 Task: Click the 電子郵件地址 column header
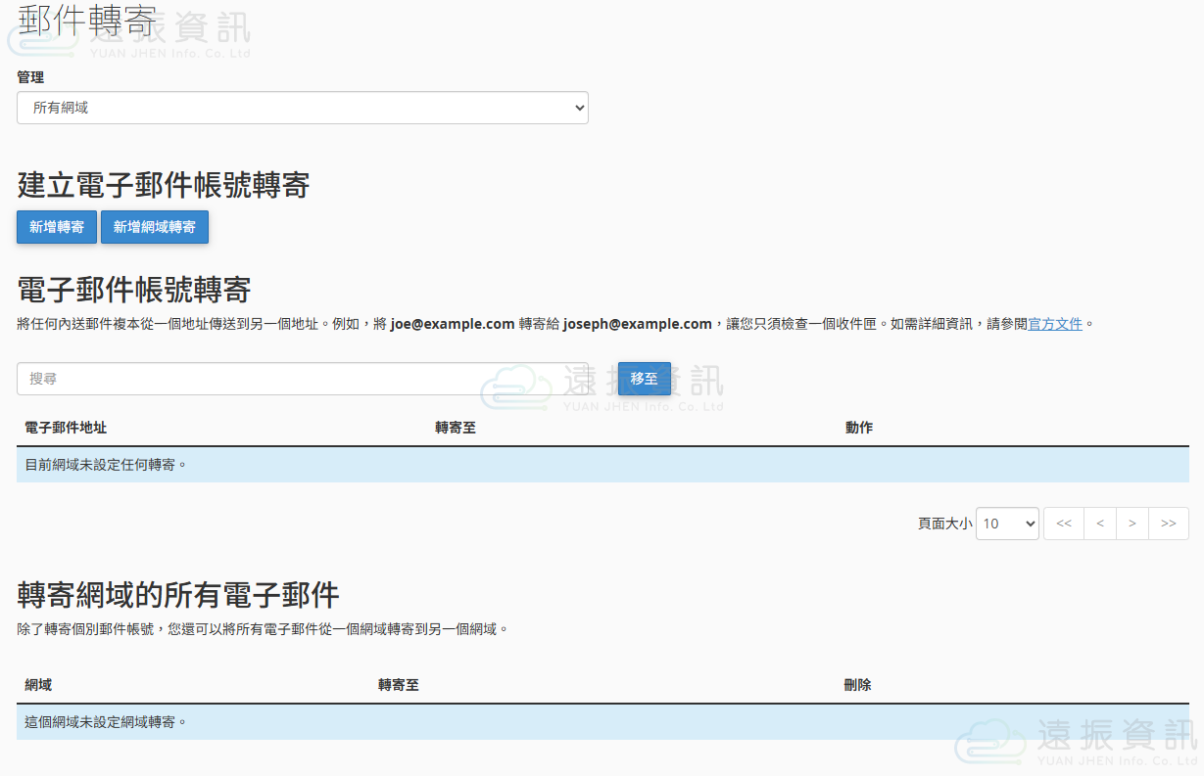[x=66, y=428]
